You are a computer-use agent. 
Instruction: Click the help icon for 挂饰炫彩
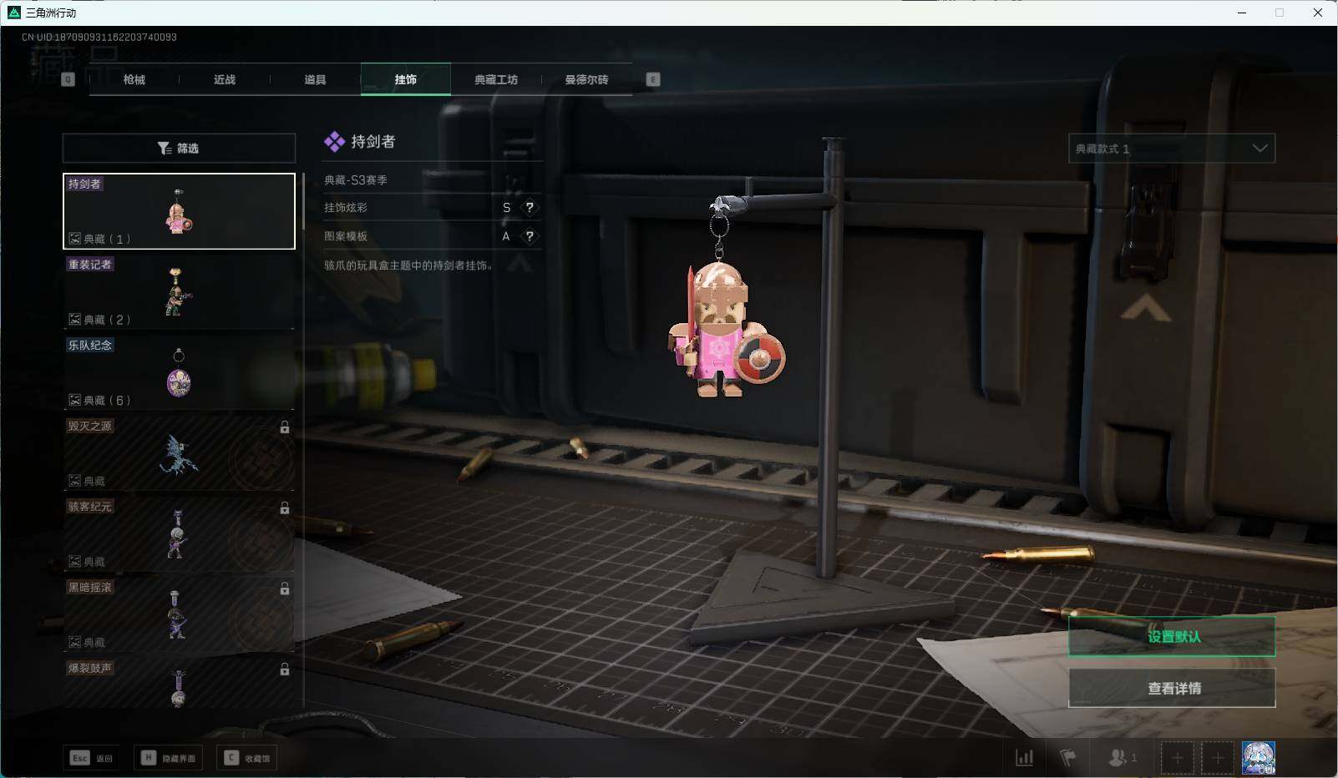[x=530, y=208]
